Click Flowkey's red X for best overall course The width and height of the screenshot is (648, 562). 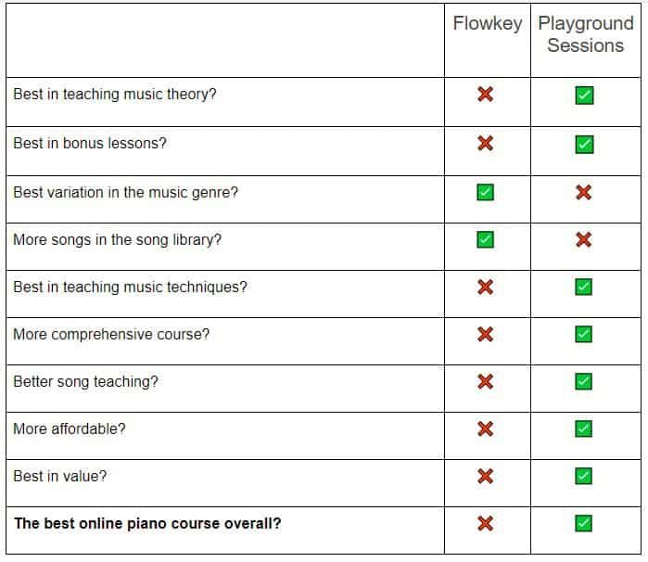485,523
